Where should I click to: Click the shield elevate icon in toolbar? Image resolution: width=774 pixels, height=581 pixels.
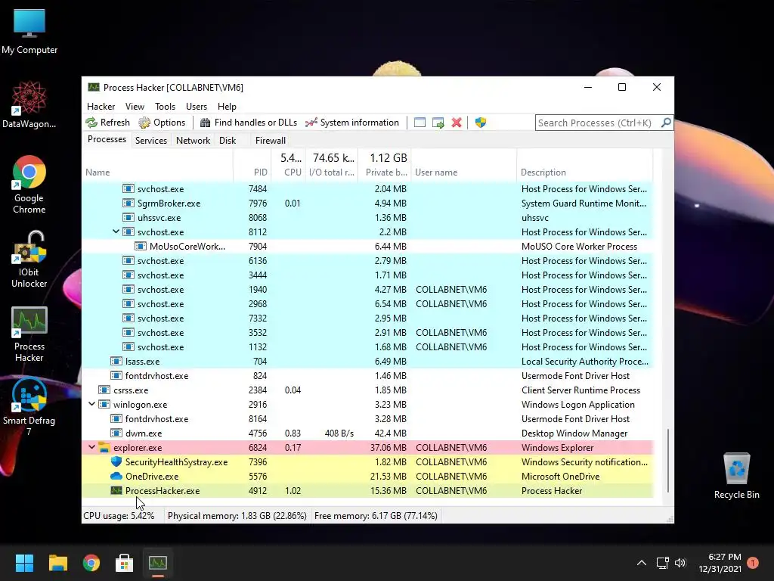pos(481,123)
